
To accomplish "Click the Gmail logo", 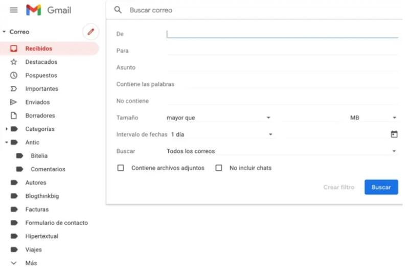I will click(x=34, y=10).
